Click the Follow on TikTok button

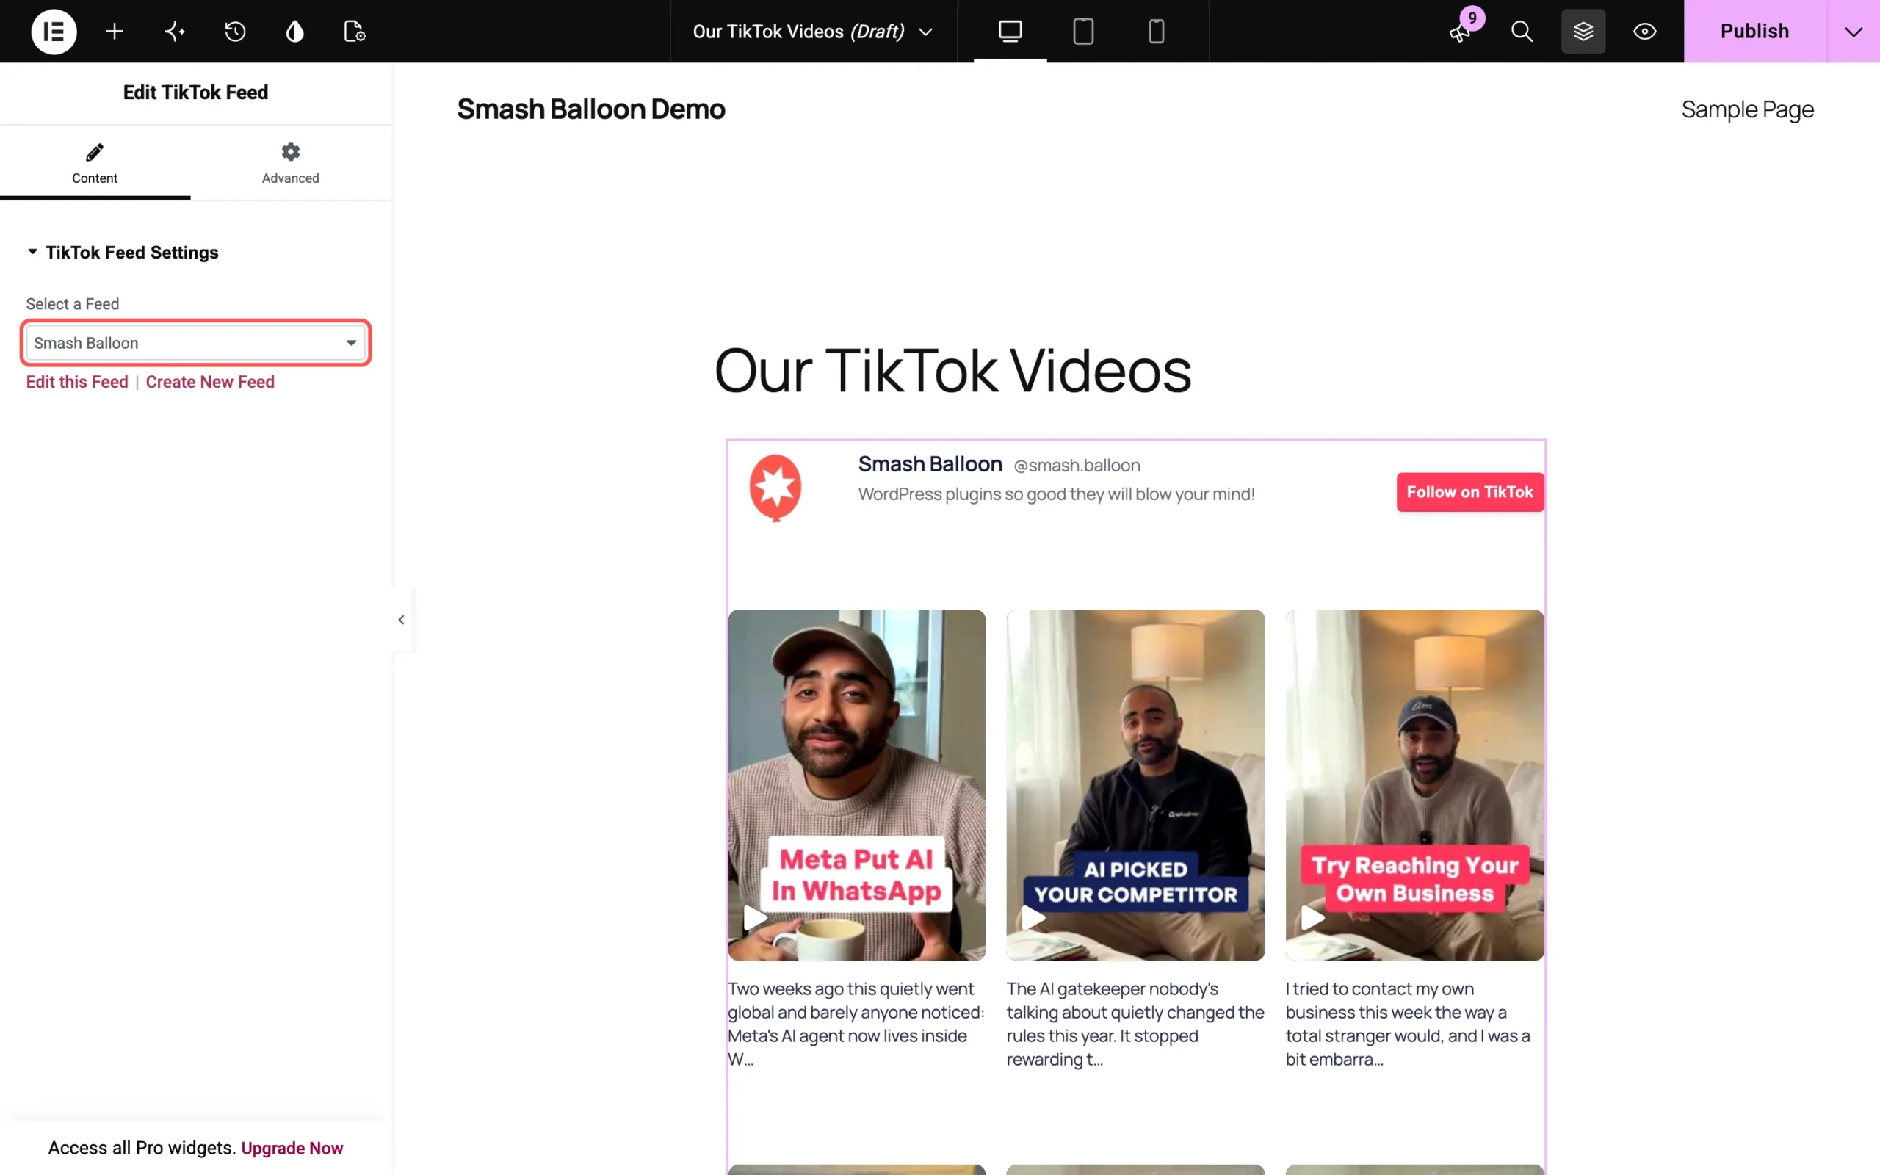1469,492
